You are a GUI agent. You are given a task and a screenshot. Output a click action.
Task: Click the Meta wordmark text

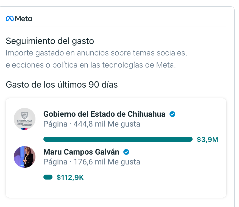(x=24, y=19)
